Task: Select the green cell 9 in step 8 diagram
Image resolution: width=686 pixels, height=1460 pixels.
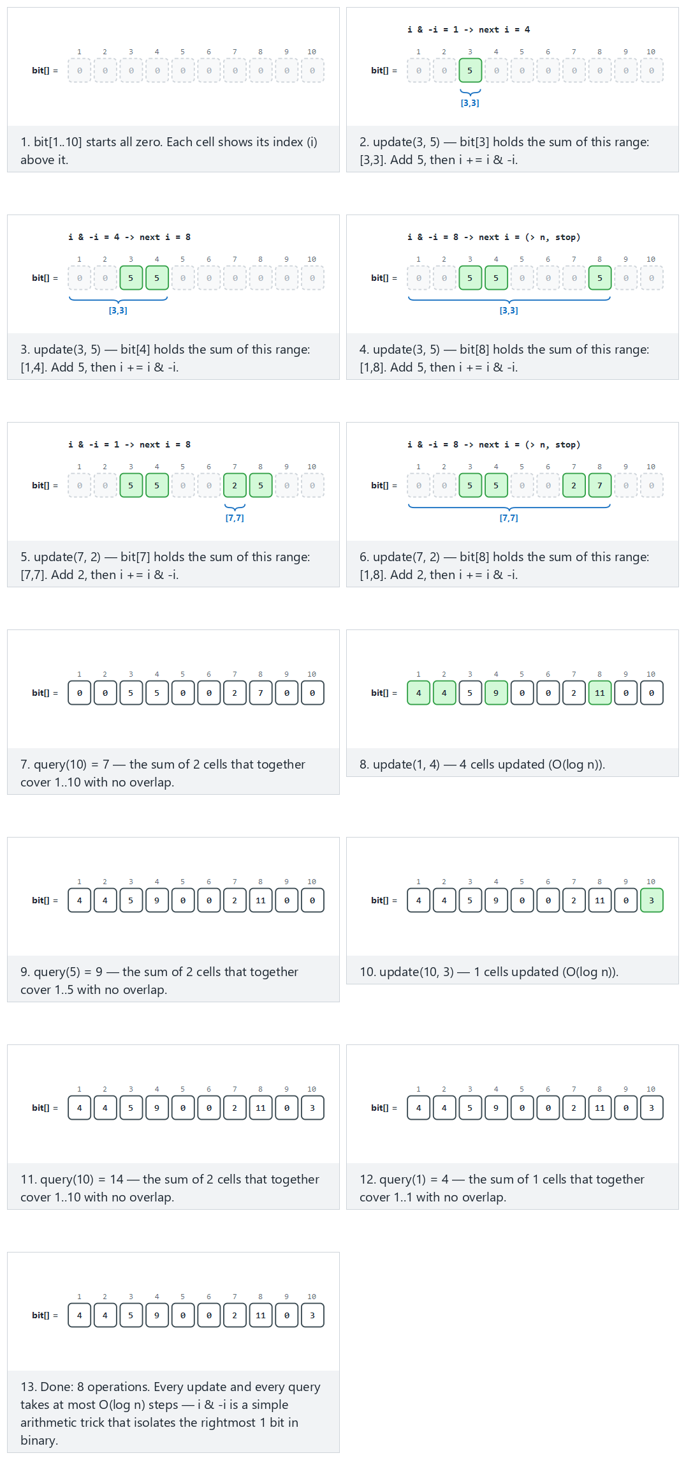Action: (496, 693)
